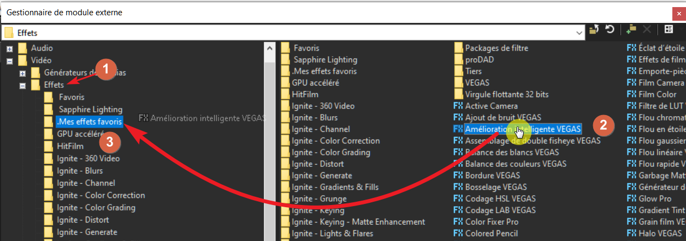Click Sapphire Lighting folder icon in list
Screen dimensions: 686x241
click(285, 59)
